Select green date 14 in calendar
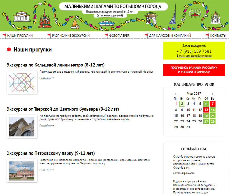 [213, 110]
